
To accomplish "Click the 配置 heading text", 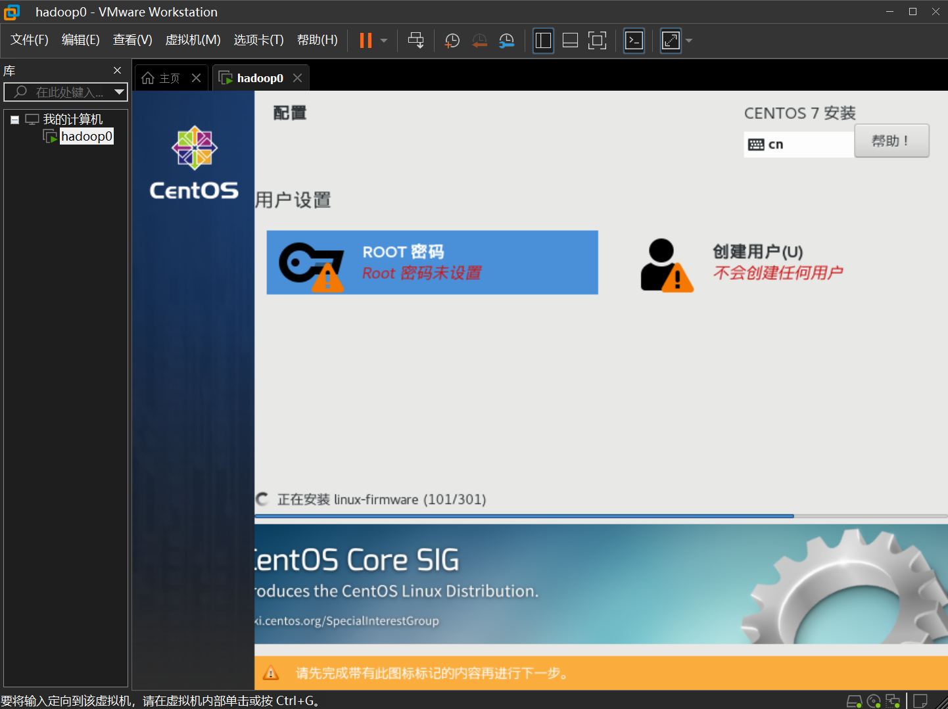I will pyautogui.click(x=290, y=113).
